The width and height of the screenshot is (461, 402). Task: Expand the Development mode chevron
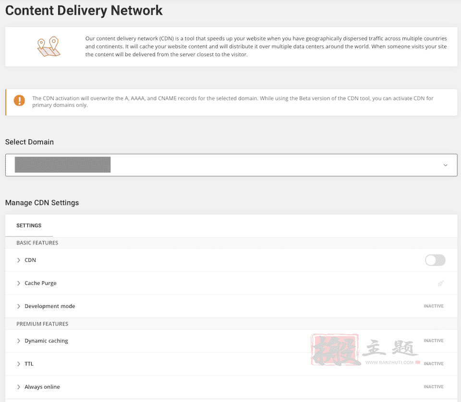[x=19, y=306]
